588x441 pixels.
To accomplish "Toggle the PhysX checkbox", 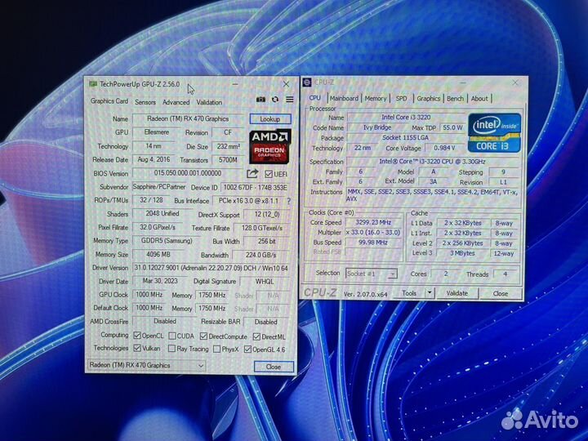I will click(216, 350).
